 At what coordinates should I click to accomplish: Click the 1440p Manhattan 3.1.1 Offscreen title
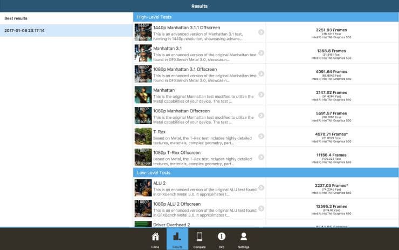(187, 28)
